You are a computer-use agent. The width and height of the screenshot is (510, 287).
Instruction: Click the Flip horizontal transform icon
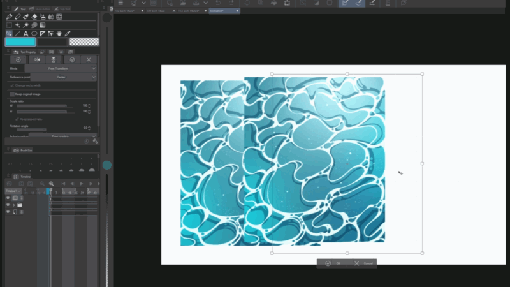[36, 59]
